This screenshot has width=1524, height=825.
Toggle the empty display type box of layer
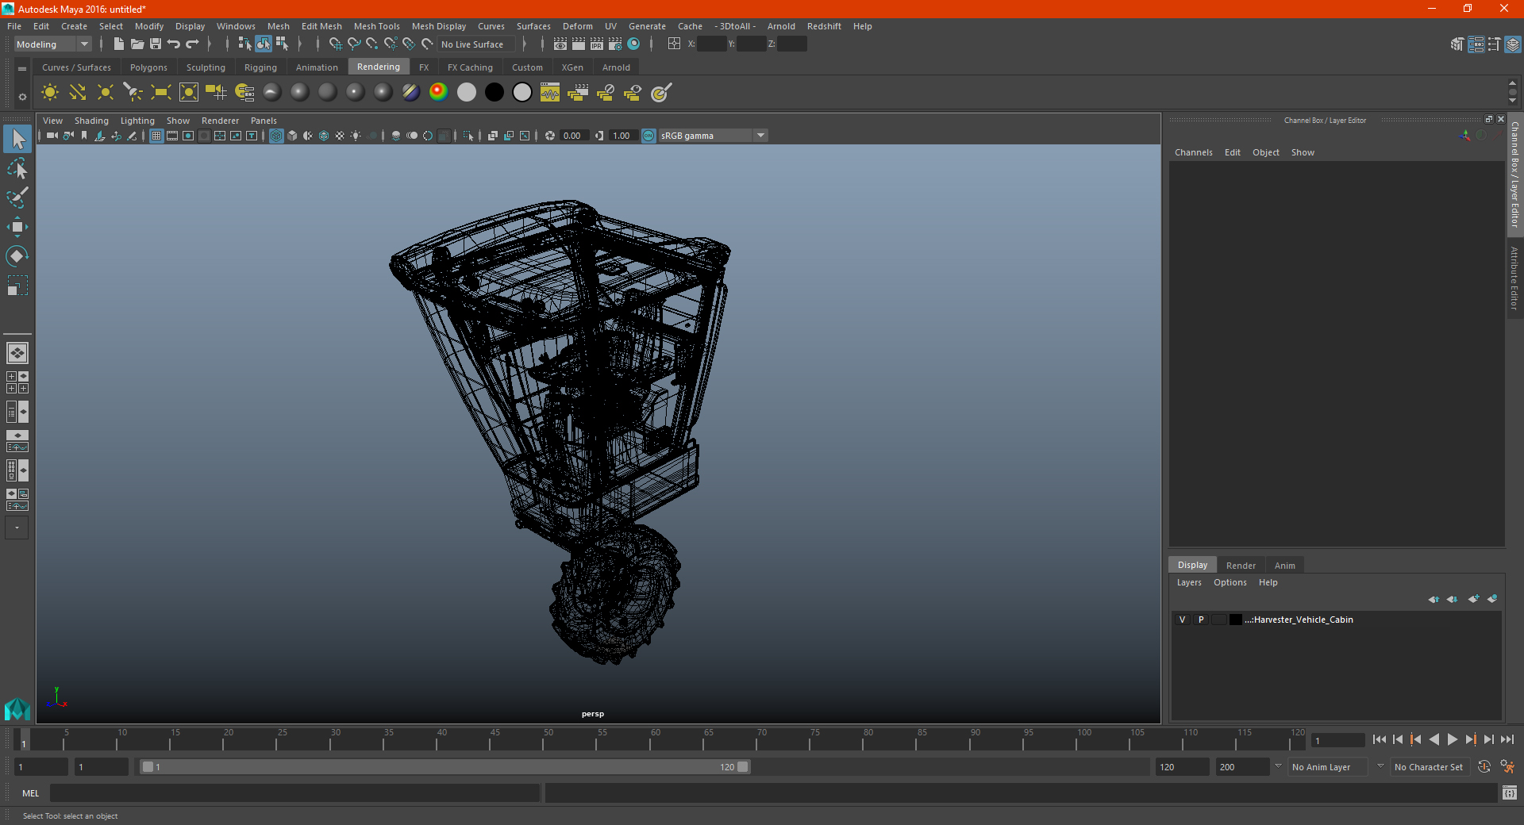click(1219, 620)
